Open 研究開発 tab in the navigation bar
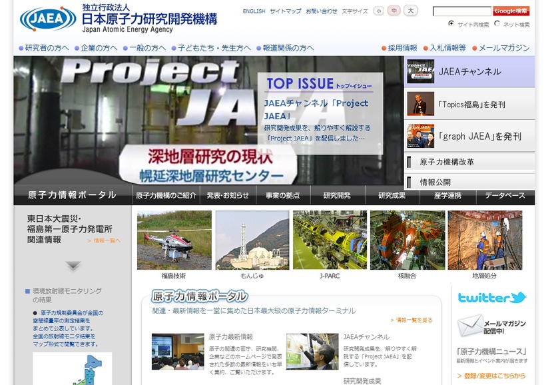 click(x=337, y=195)
